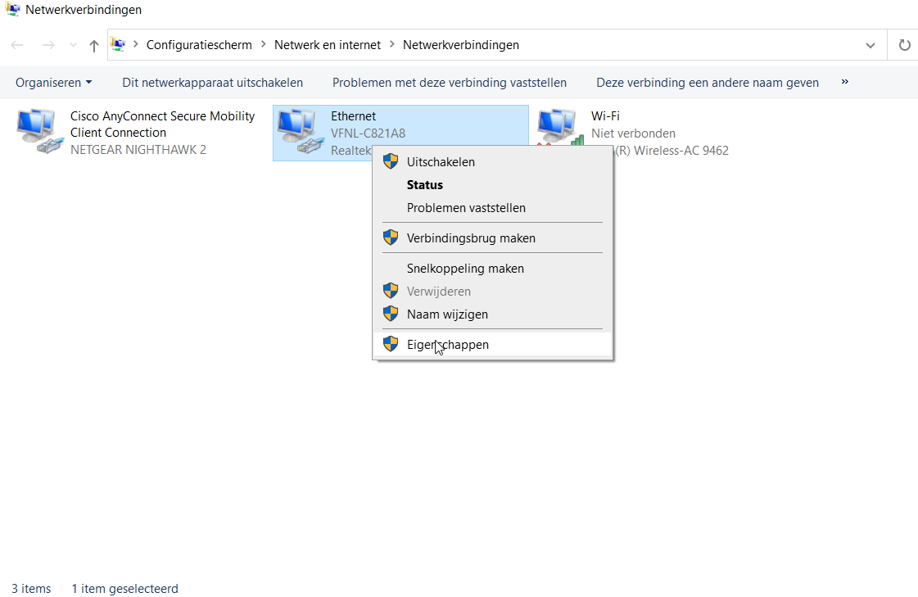918x597 pixels.
Task: Click the Wi-Fi adapter icon
Action: pos(560,131)
